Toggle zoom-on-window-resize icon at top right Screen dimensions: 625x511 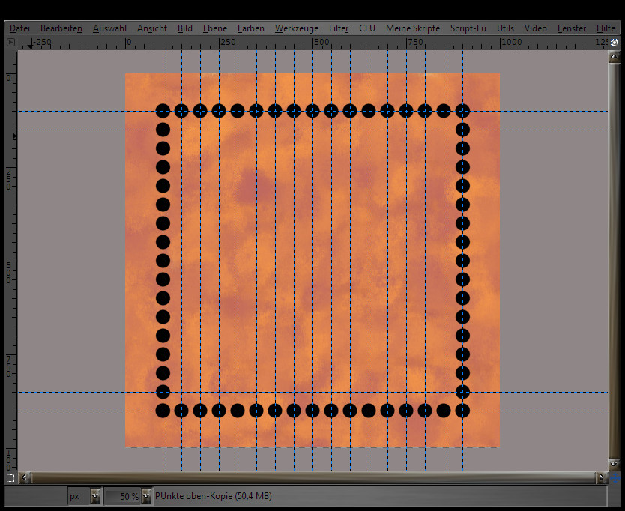[615, 43]
